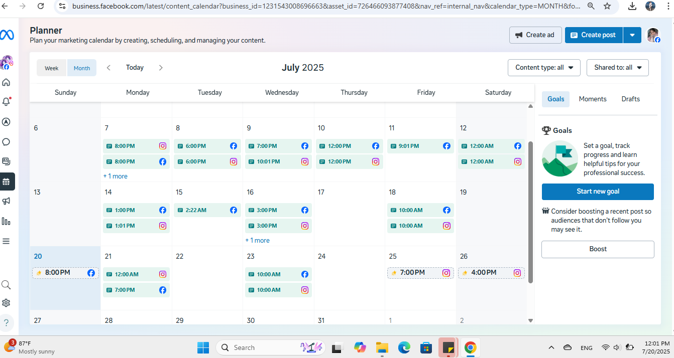Expand +1 more on July 7
The height and width of the screenshot is (358, 674).
(116, 176)
